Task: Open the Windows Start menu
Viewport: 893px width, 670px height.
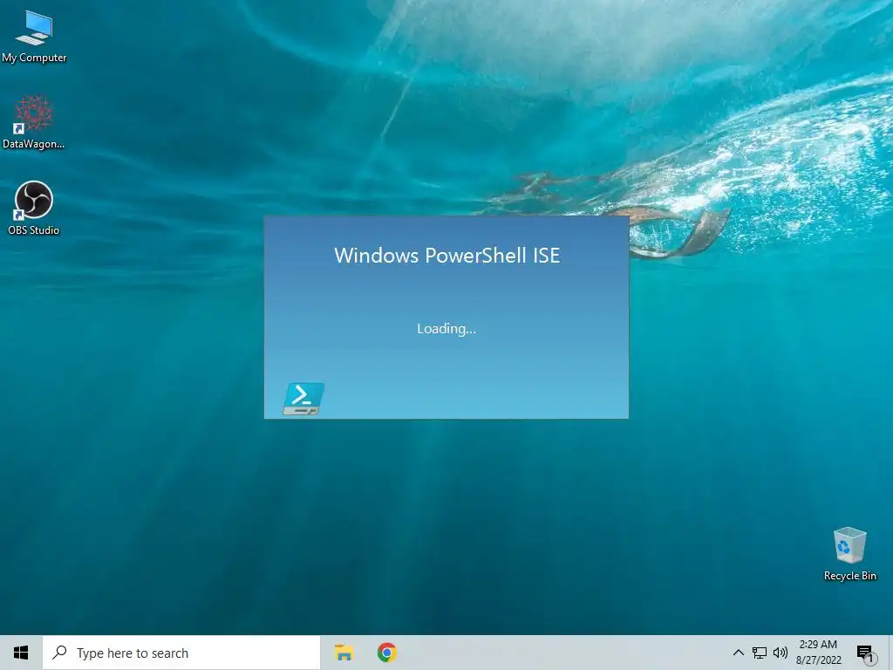Action: click(x=21, y=653)
